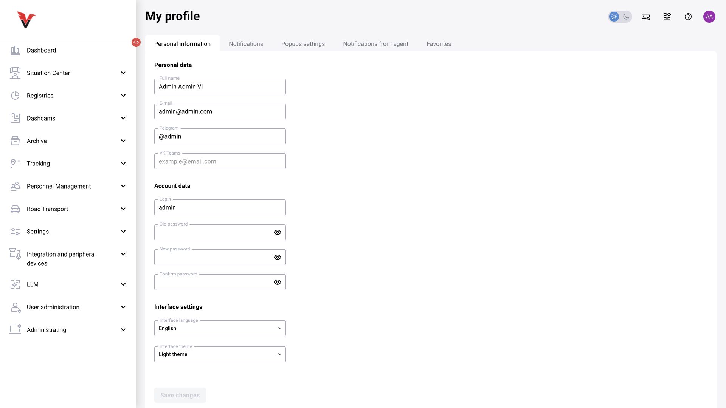Click the red V logo

(x=26, y=20)
